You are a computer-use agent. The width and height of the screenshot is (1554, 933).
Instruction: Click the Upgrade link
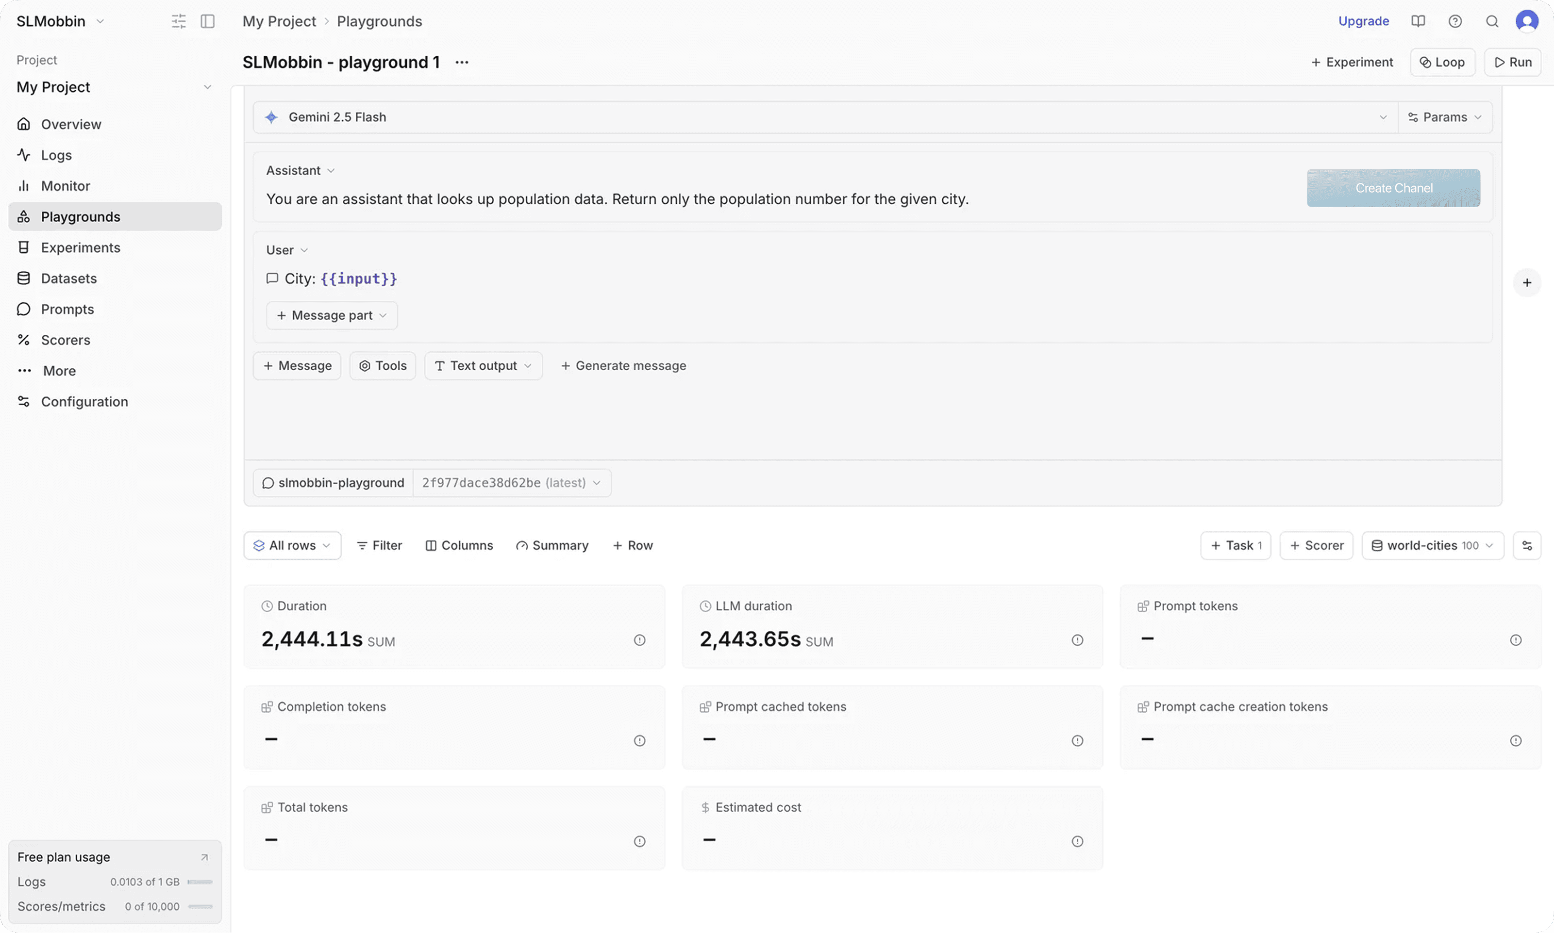point(1363,21)
